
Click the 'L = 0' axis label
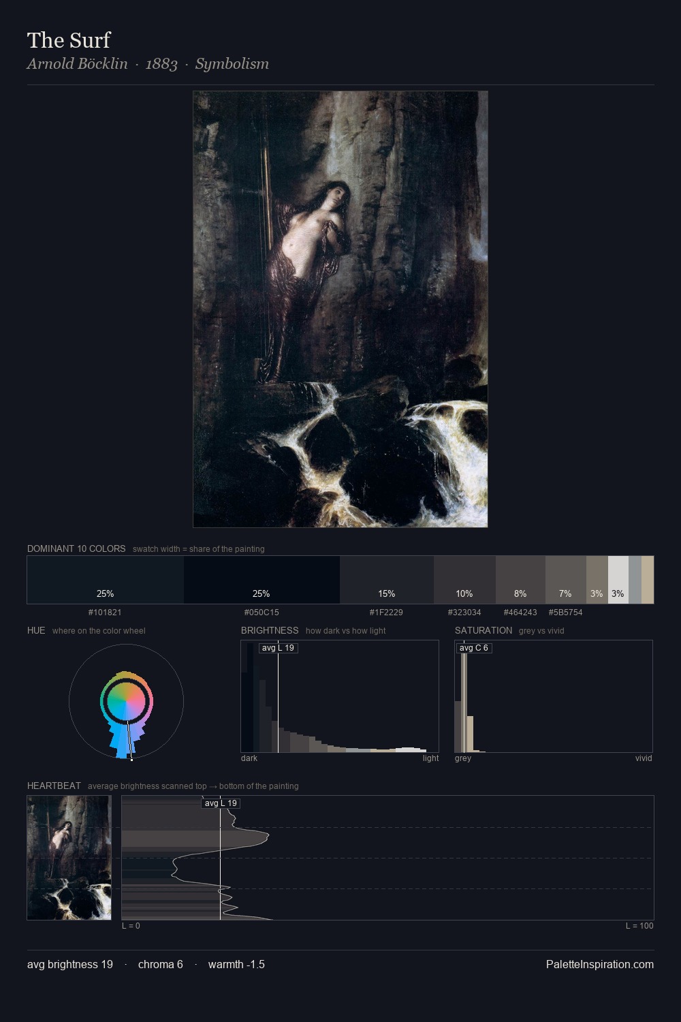point(131,926)
